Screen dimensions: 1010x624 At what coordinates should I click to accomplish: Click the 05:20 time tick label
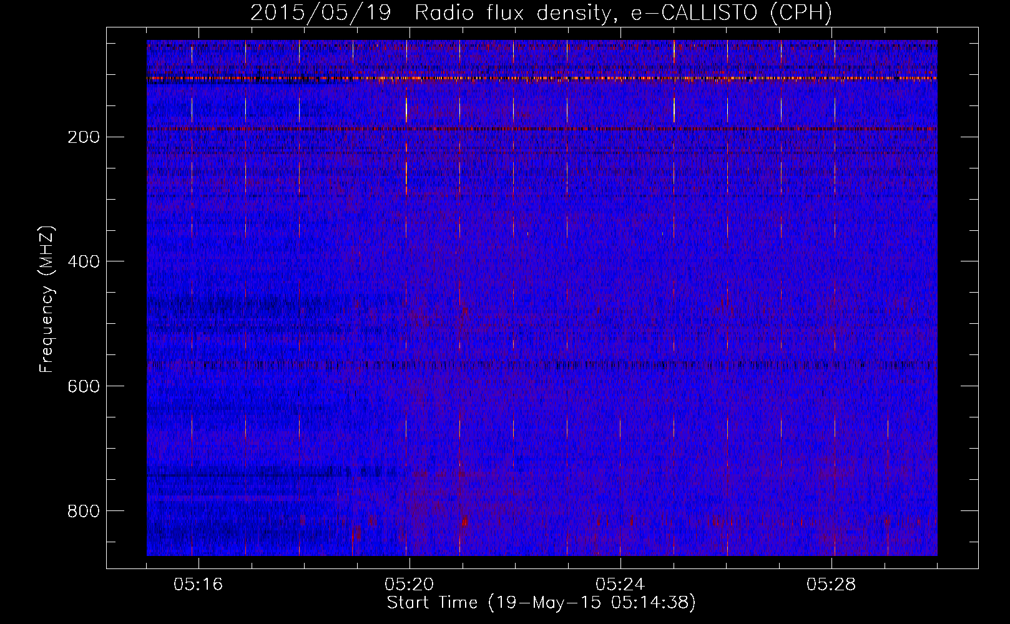pos(409,585)
